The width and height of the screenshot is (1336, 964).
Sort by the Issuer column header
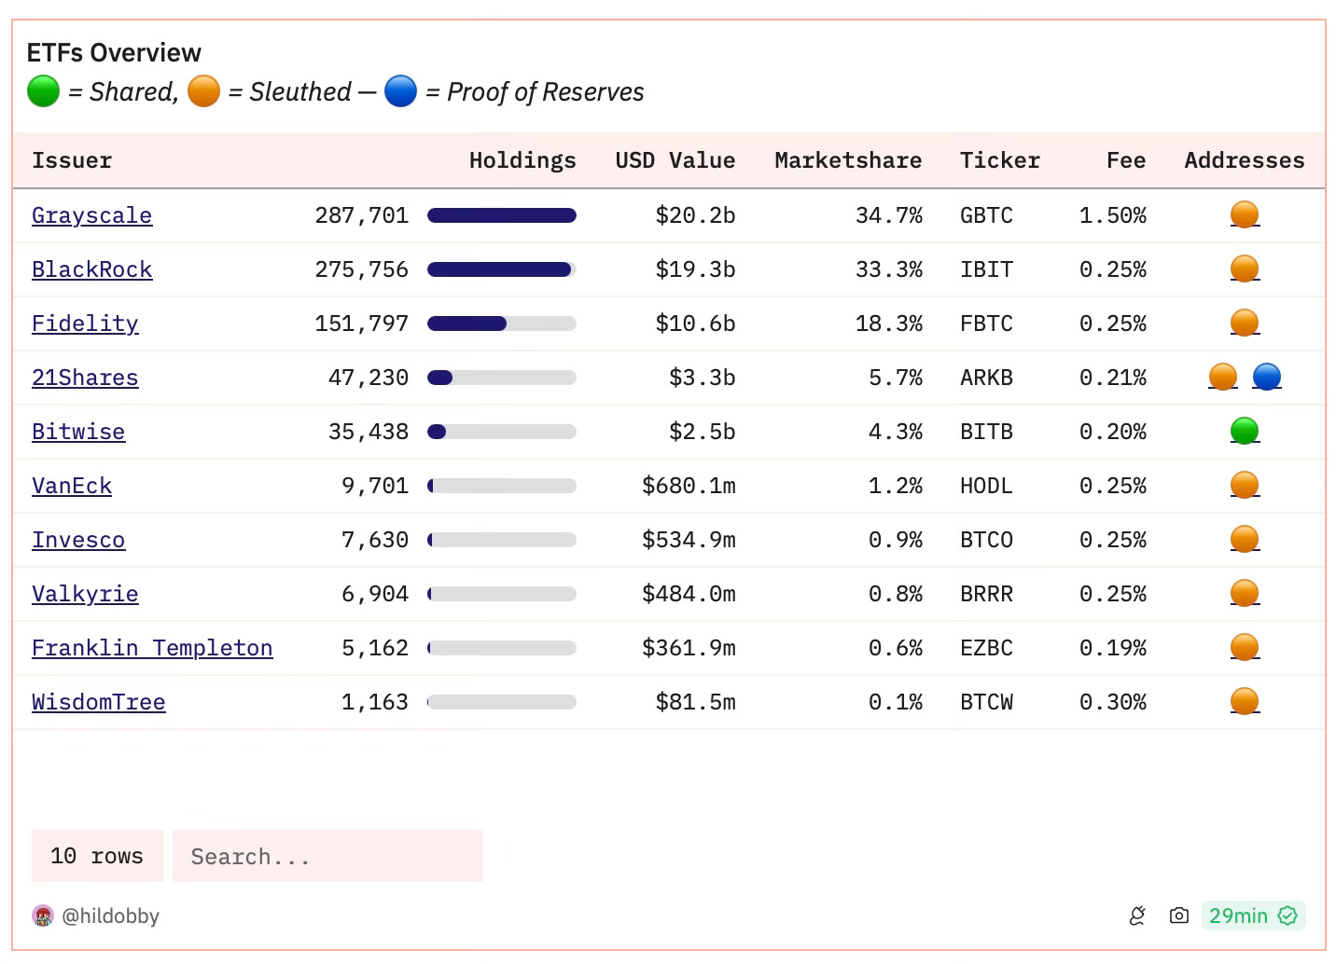(x=72, y=160)
